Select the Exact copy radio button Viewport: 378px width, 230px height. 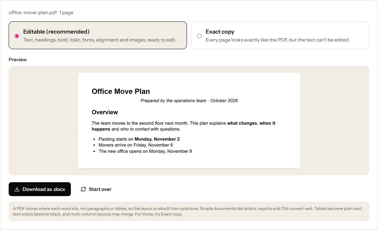(199, 36)
